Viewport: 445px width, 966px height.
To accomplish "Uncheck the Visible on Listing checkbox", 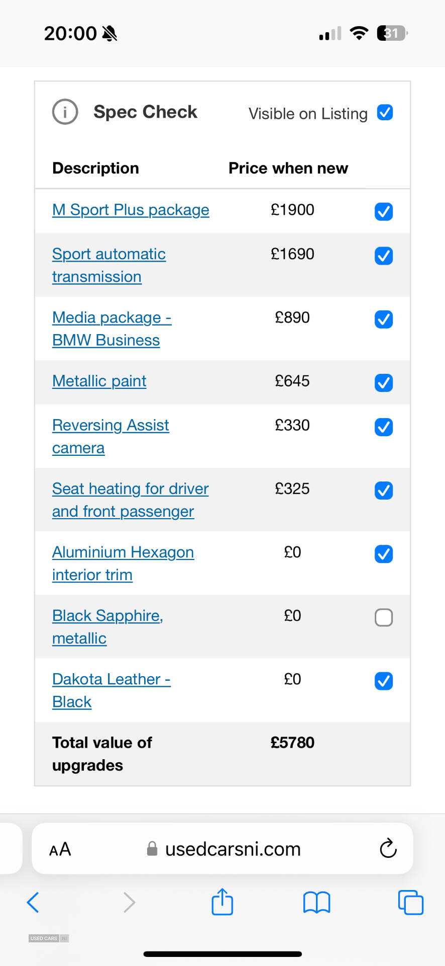I will coord(385,112).
